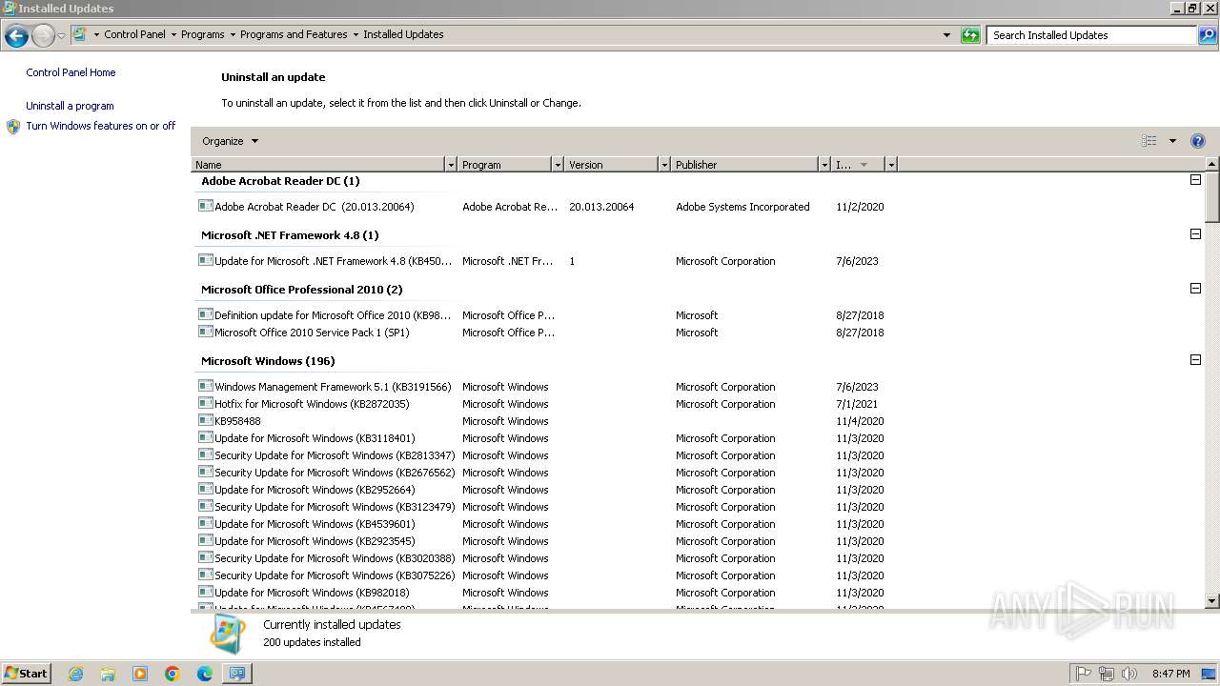Click Installed Updates breadcrumb segment
The height and width of the screenshot is (686, 1220).
pyautogui.click(x=403, y=34)
